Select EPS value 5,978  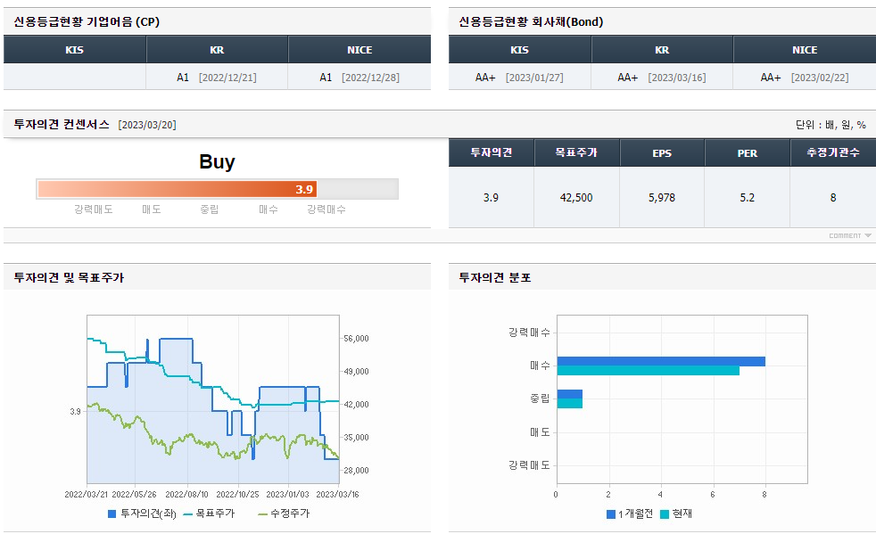pyautogui.click(x=662, y=198)
